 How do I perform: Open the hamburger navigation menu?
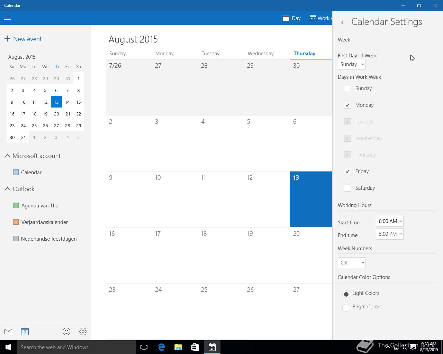pyautogui.click(x=8, y=18)
